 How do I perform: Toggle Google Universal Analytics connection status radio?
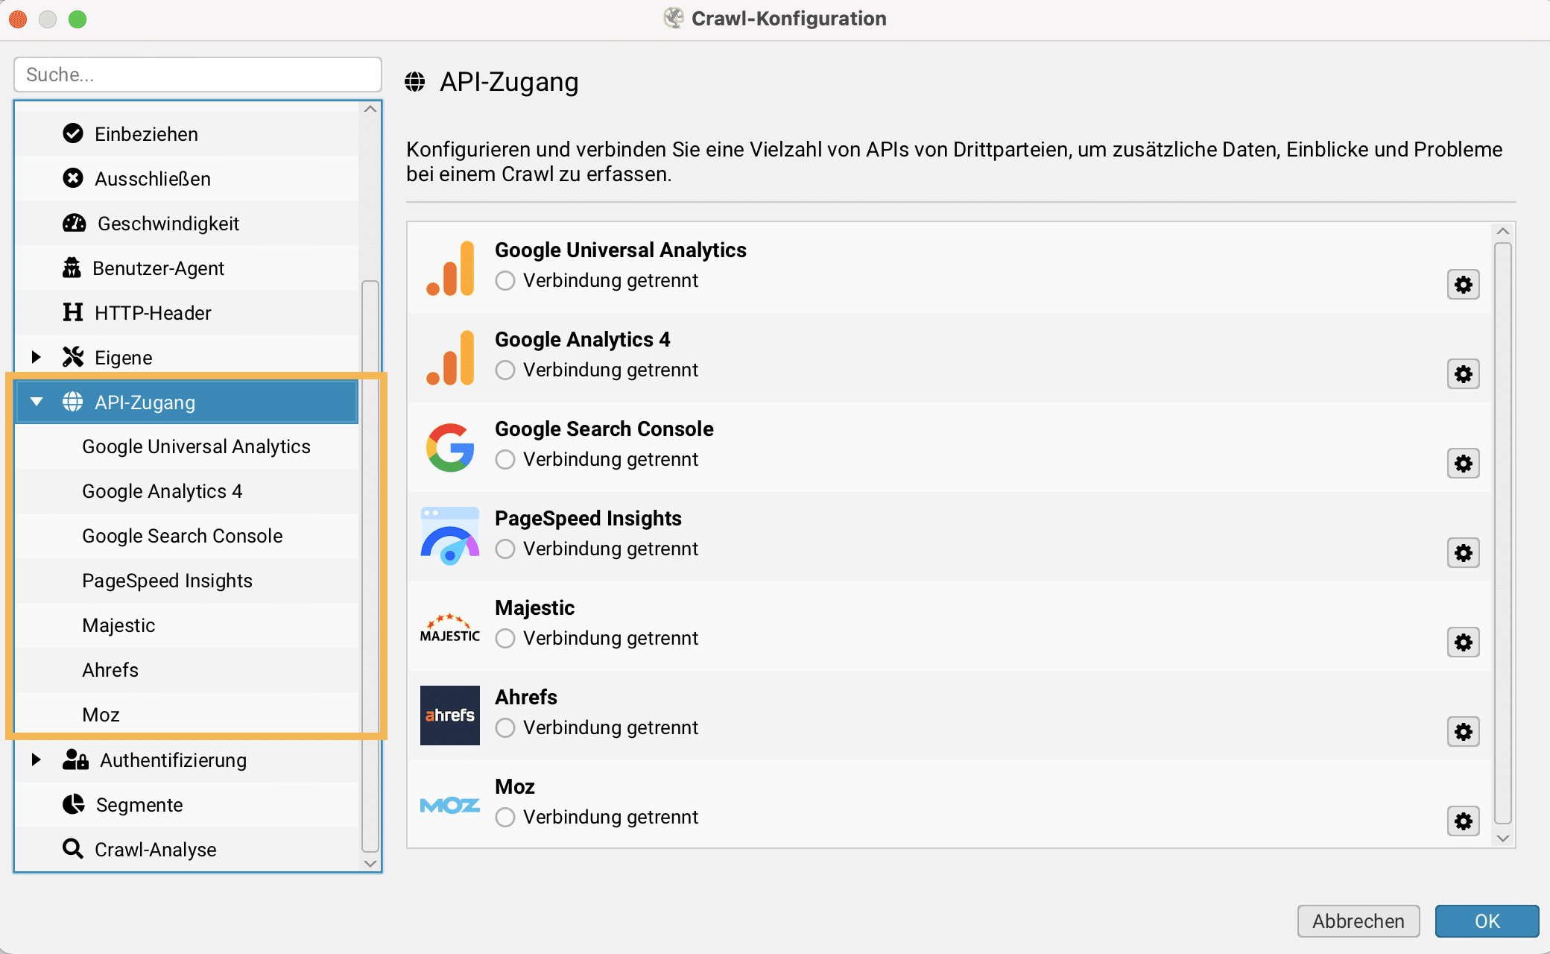coord(505,281)
